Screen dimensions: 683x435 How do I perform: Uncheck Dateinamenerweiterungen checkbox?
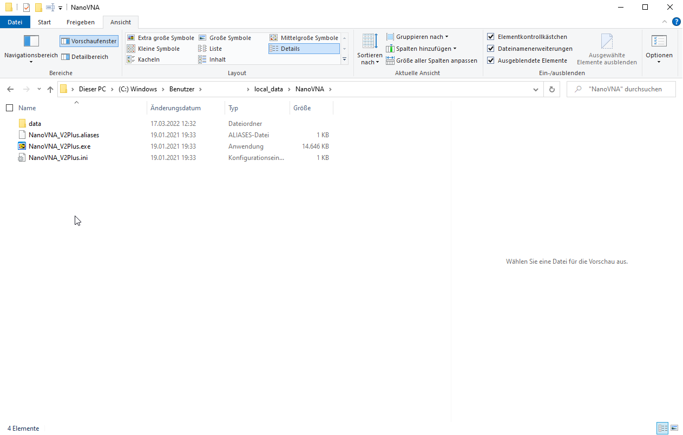[491, 49]
